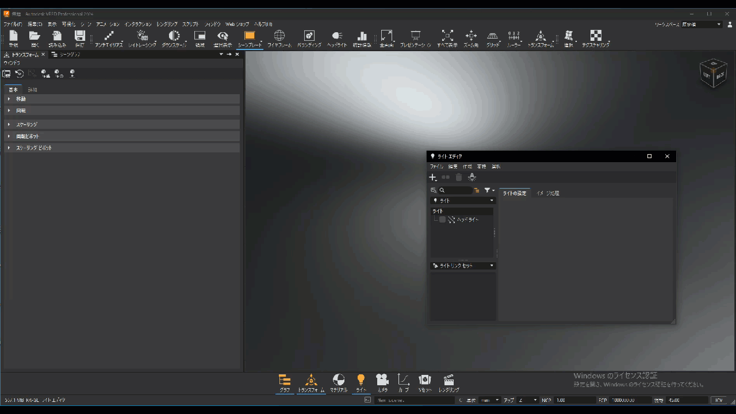Open the workspace selection dropdown
The width and height of the screenshot is (736, 414).
pos(702,25)
